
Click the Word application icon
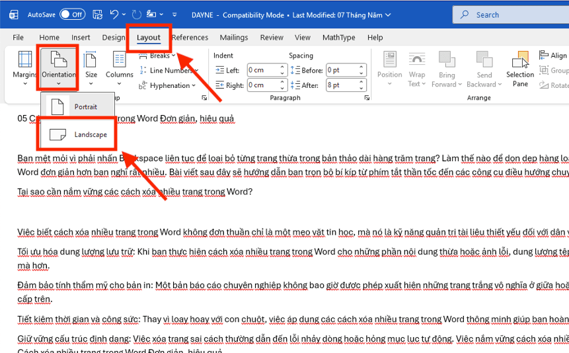coord(14,15)
